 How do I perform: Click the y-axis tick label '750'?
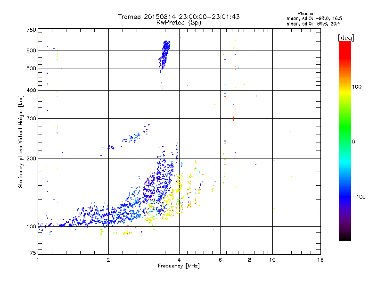(x=31, y=30)
